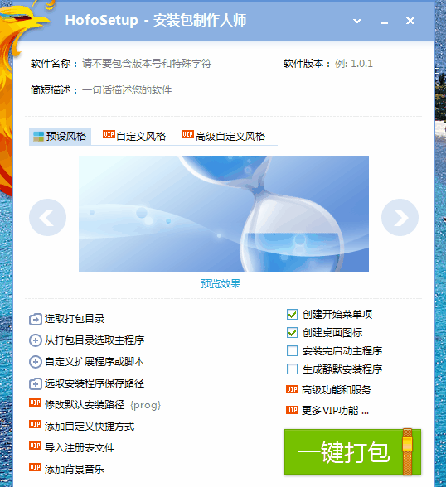
Task: Uncheck the 创建桌面图标 checkbox
Action: [292, 333]
